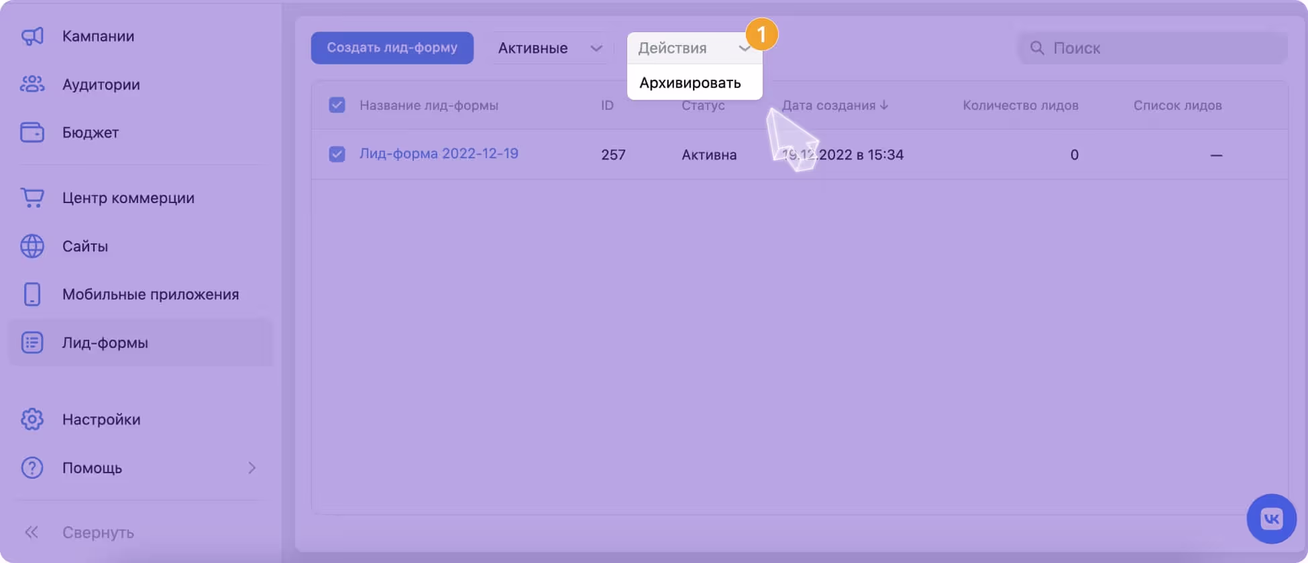Click the search magnifier icon
Viewport: 1308px width, 563px height.
click(x=1037, y=48)
